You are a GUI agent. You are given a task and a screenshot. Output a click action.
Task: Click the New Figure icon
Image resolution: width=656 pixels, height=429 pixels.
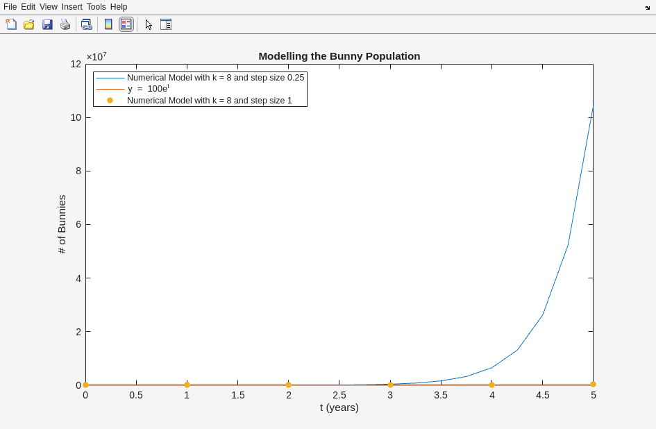coord(11,24)
